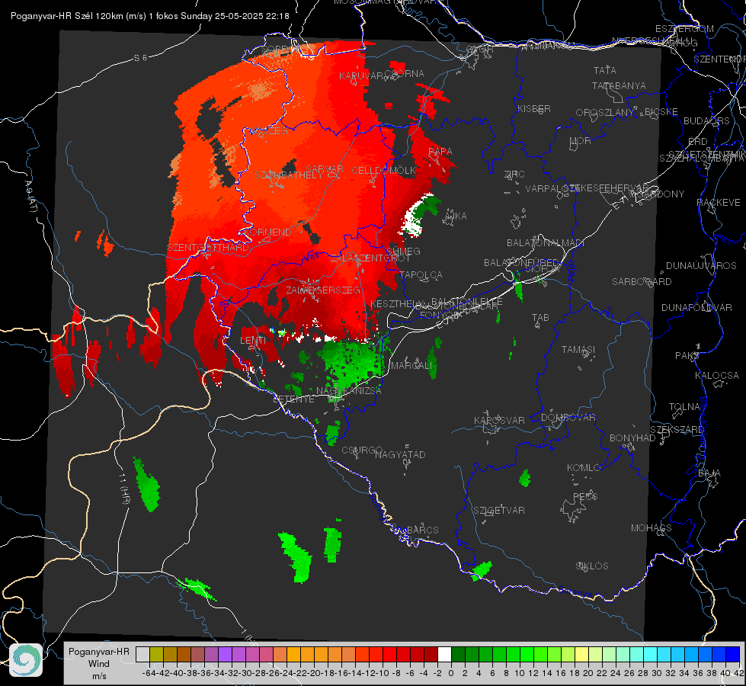This screenshot has width=746, height=686.
Task: Click the KAPOSVAR city label
Action: (x=500, y=420)
